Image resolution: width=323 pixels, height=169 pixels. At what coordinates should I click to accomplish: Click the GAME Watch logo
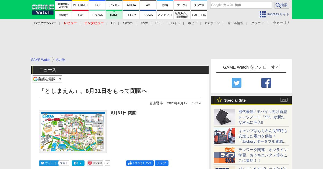point(43,9)
